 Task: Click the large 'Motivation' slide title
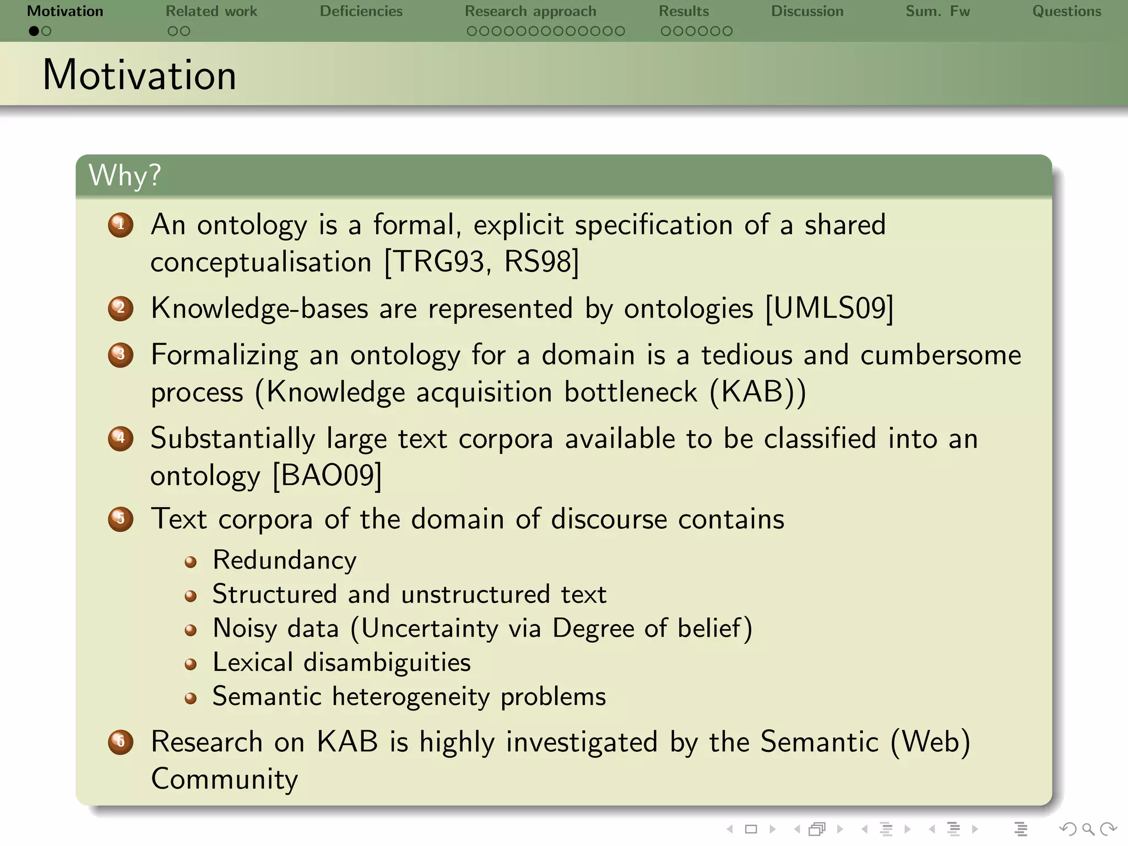coord(140,75)
